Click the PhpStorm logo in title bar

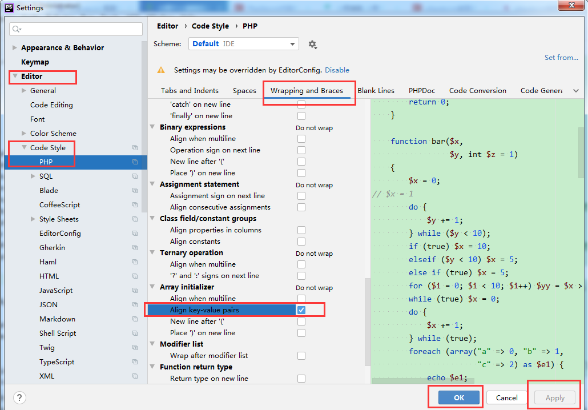click(9, 7)
